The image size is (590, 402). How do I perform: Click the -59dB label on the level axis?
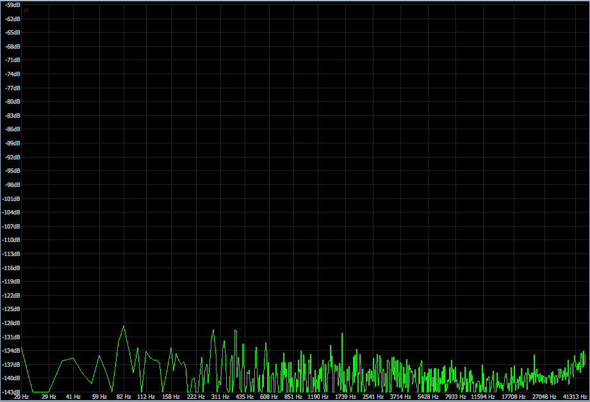pyautogui.click(x=13, y=5)
